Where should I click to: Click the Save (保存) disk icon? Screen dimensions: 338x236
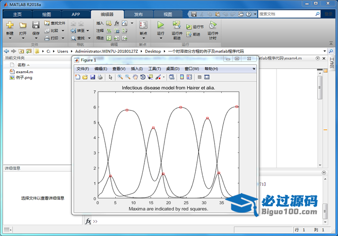pos(36,25)
